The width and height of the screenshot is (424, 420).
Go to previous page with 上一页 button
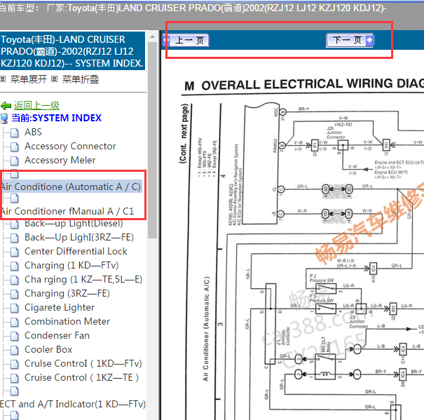pyautogui.click(x=186, y=41)
